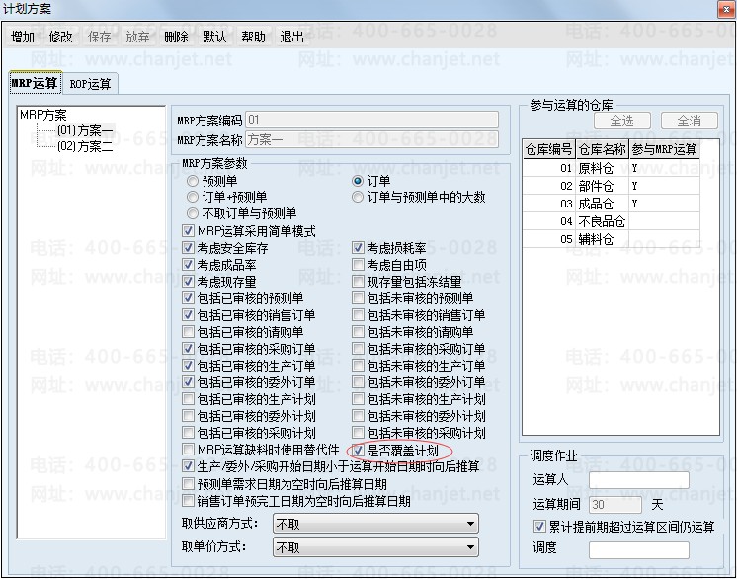Click the 运算人 input field
The height and width of the screenshot is (579, 737).
click(639, 480)
